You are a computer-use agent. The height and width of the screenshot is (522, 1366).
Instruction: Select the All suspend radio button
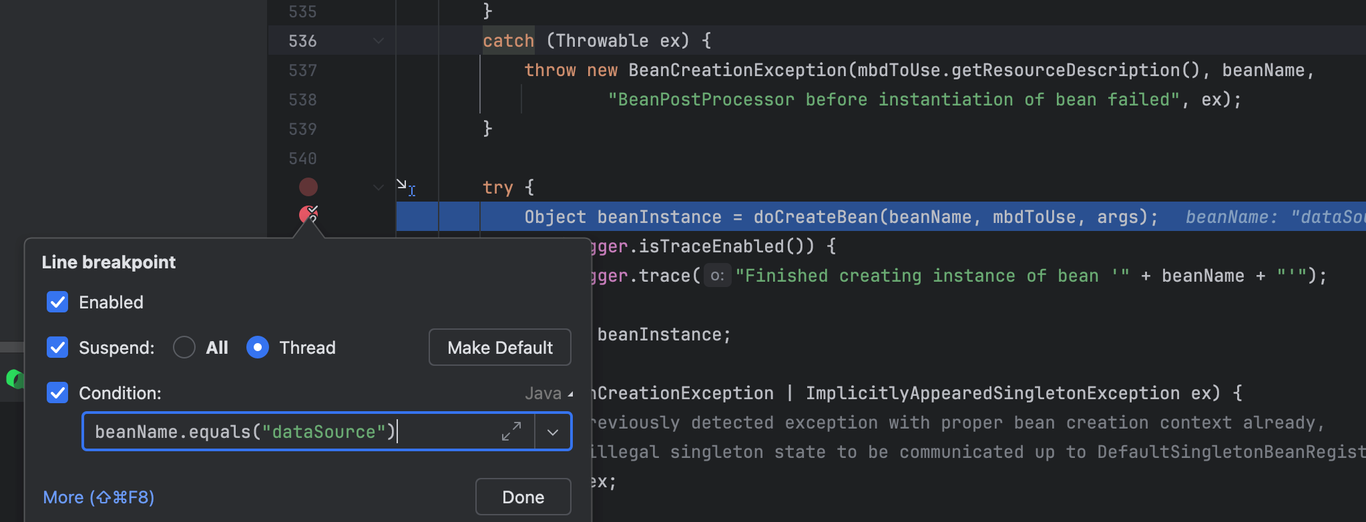(x=184, y=347)
